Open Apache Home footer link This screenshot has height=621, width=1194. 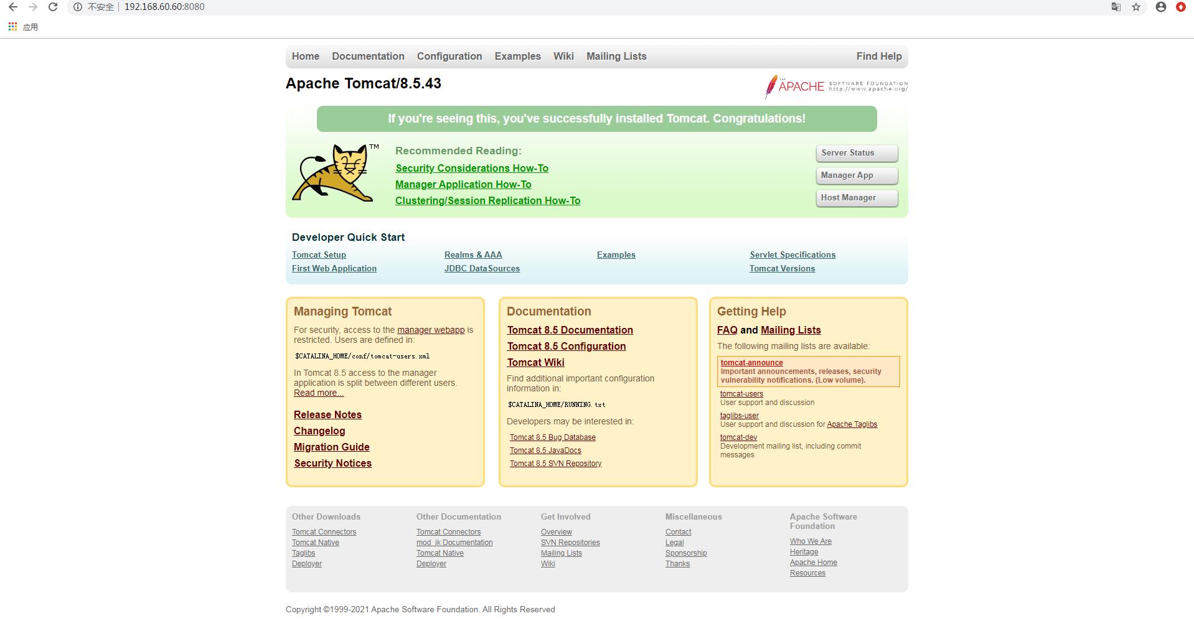coord(814,563)
